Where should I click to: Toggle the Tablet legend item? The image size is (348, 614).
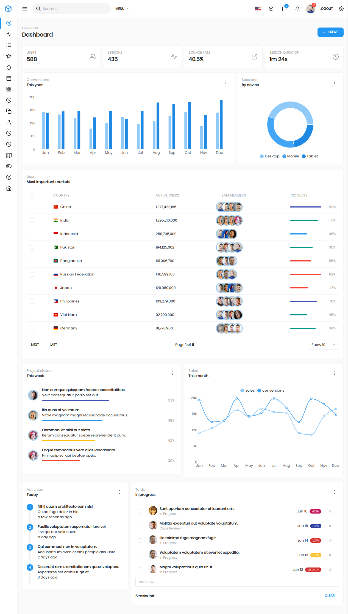pyautogui.click(x=310, y=156)
